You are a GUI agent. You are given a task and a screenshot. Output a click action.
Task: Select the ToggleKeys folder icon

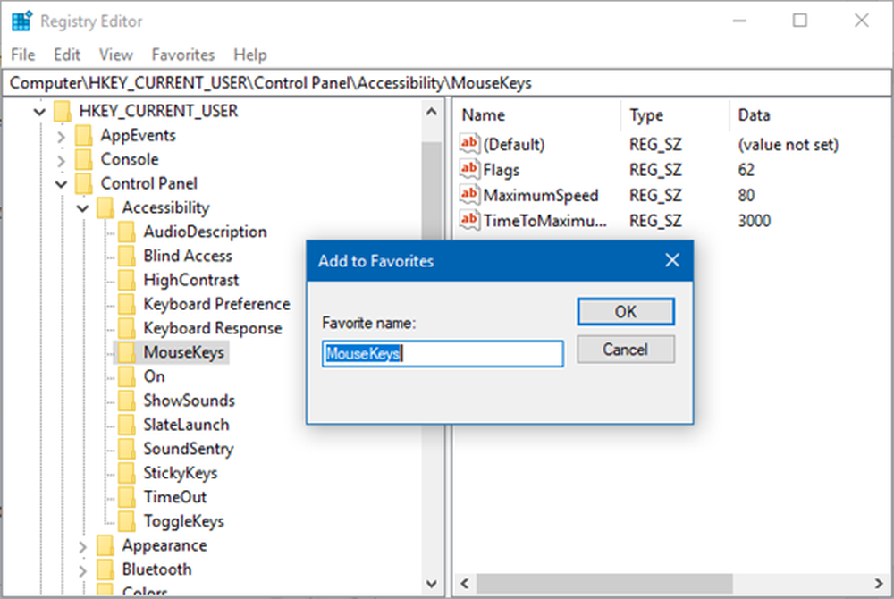pyautogui.click(x=129, y=521)
